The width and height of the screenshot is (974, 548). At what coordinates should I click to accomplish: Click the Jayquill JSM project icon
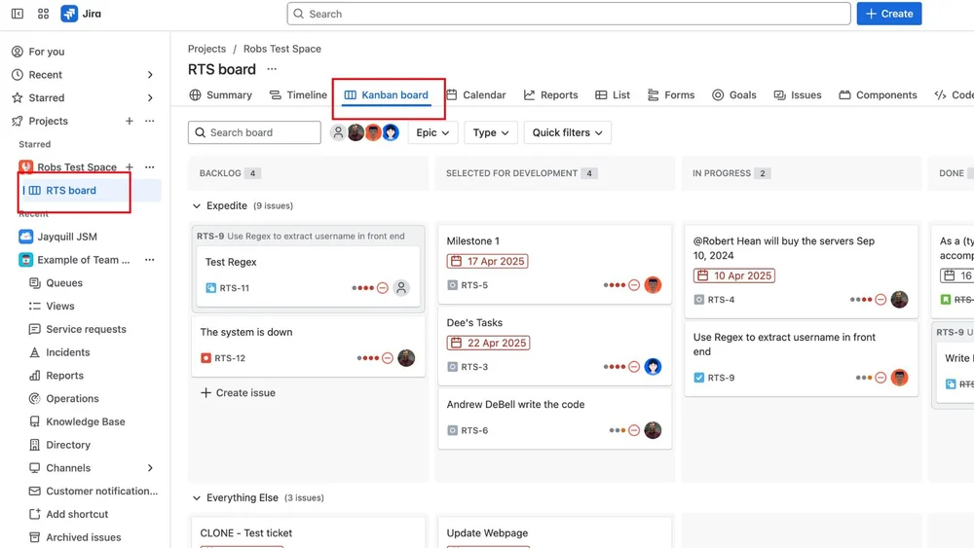coord(25,237)
